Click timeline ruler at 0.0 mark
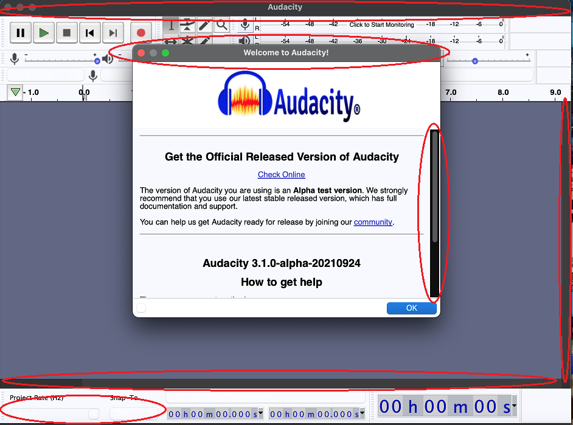 click(84, 92)
